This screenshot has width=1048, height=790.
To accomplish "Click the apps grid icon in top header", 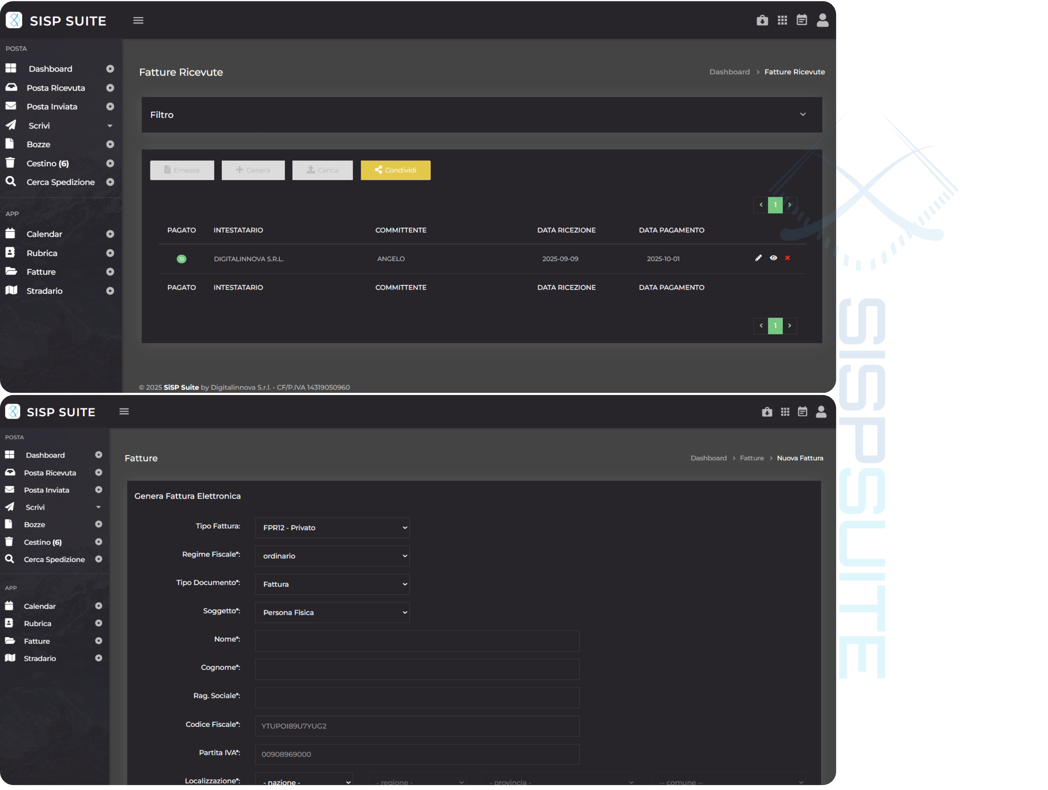I will pyautogui.click(x=782, y=20).
